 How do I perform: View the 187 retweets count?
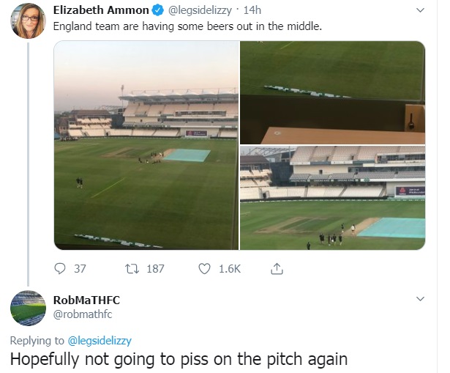click(x=156, y=269)
